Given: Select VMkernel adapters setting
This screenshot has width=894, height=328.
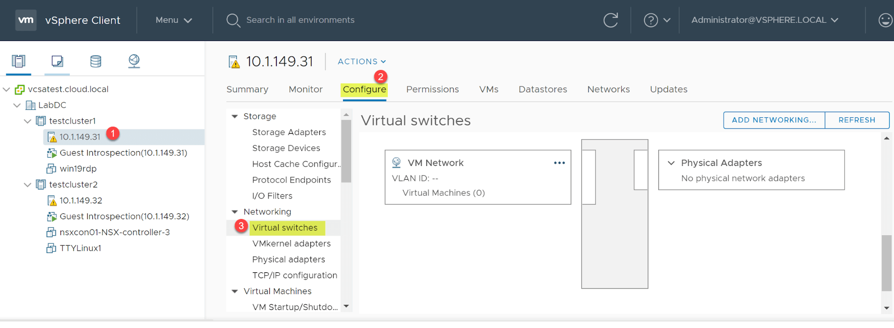Looking at the screenshot, I should tap(292, 244).
